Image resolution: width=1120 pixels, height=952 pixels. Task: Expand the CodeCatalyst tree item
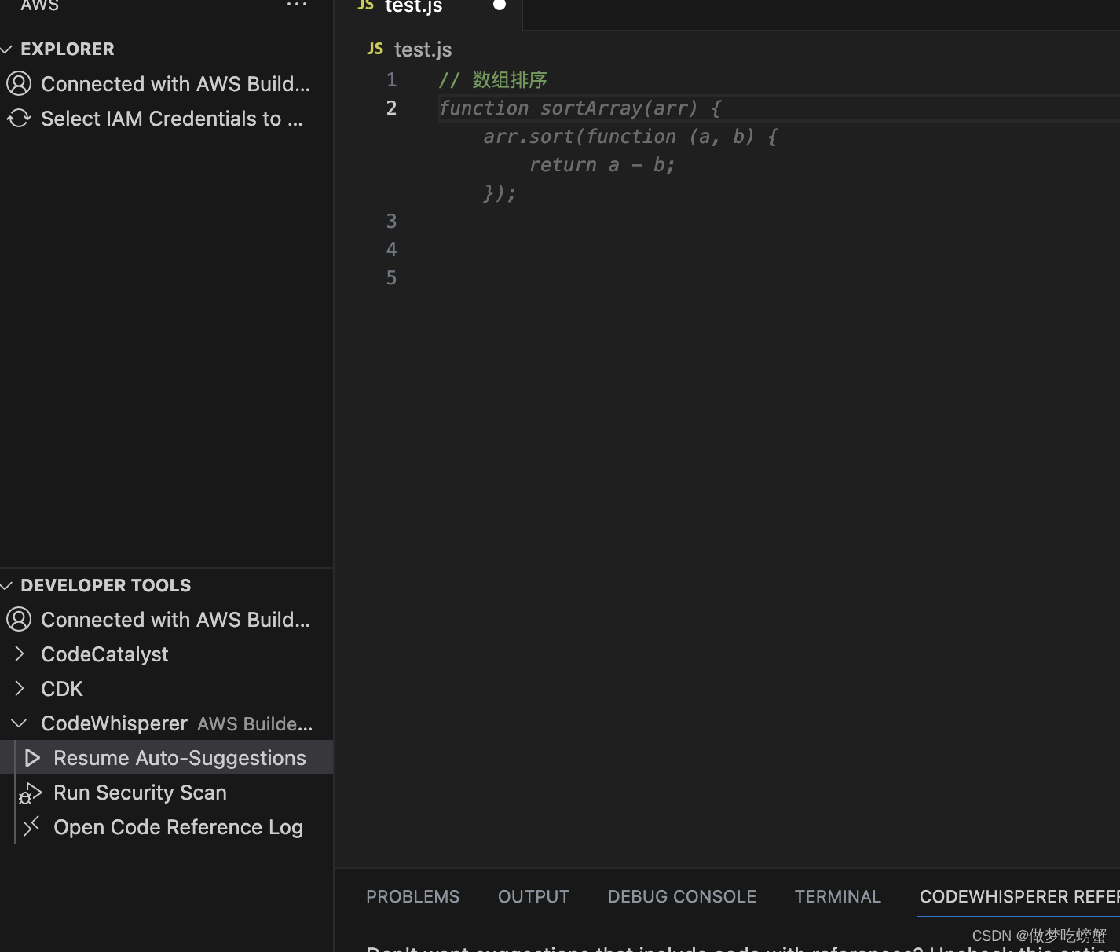tap(19, 654)
